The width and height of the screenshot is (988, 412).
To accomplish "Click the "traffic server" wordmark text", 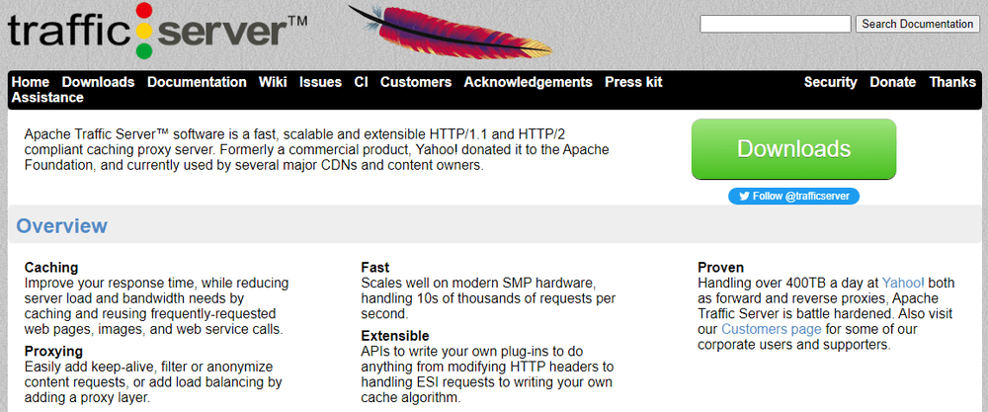I will point(157,32).
